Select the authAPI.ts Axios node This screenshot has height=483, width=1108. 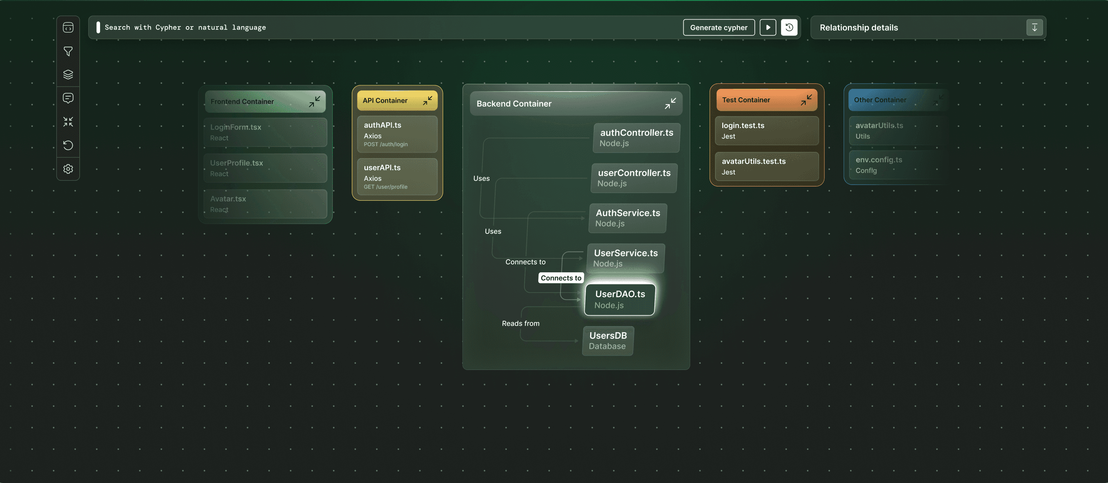[397, 134]
